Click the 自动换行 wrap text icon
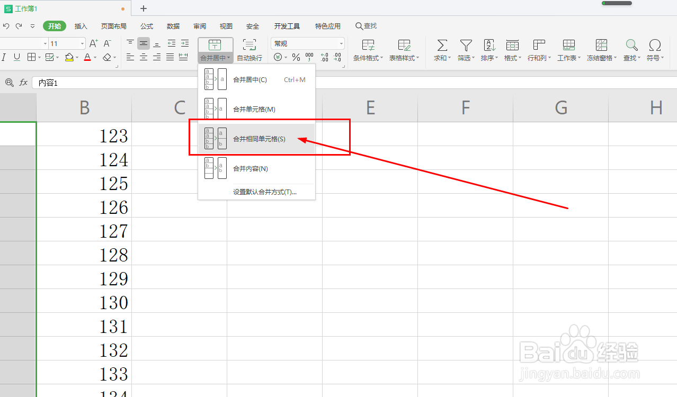The width and height of the screenshot is (677, 397). [249, 45]
